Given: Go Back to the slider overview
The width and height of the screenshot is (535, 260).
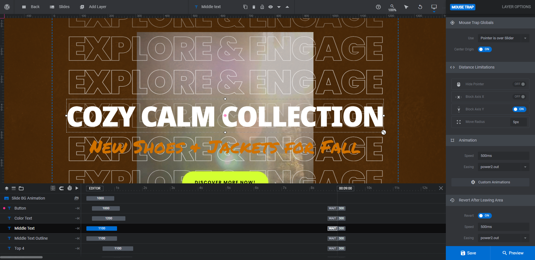Looking at the screenshot, I should (31, 7).
